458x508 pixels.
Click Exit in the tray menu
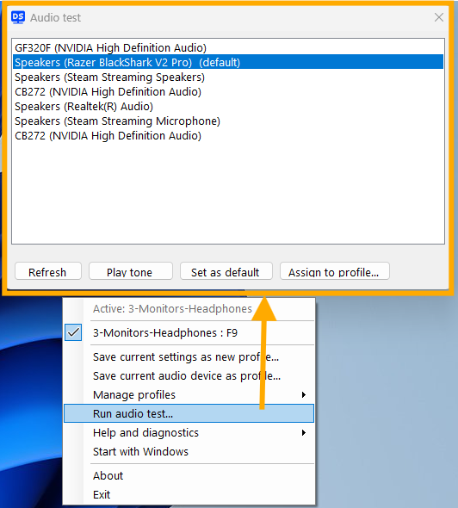click(x=189, y=494)
